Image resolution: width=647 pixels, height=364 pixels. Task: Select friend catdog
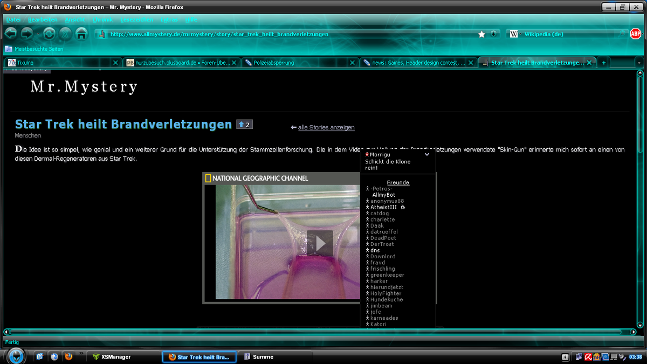coord(380,214)
